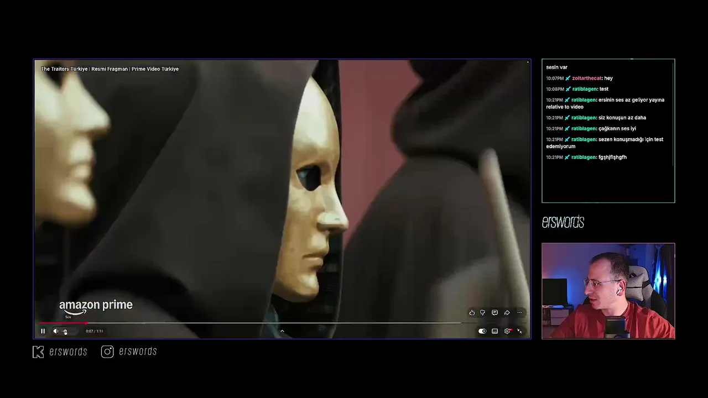Open the comments icon in player
Image resolution: width=708 pixels, height=398 pixels.
[x=494, y=313]
